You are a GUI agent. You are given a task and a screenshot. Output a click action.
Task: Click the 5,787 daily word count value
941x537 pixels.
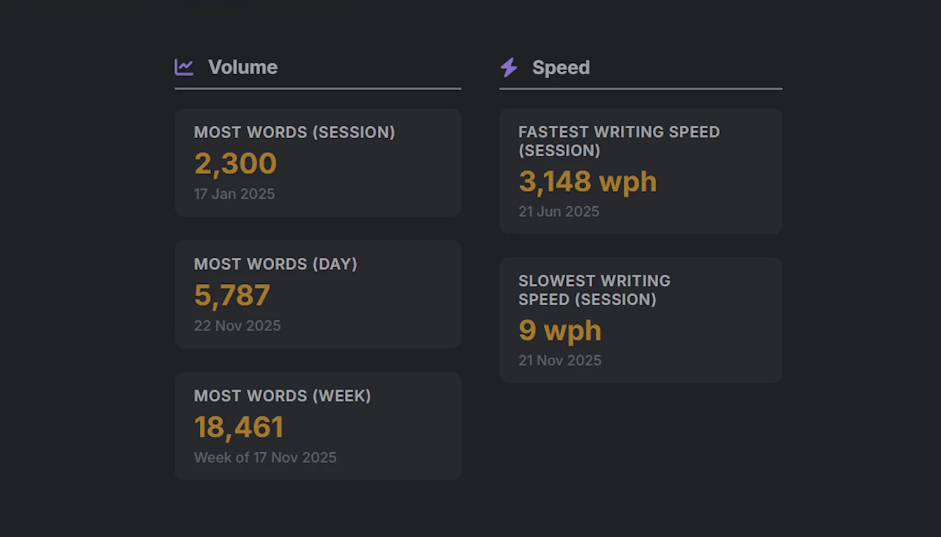click(x=231, y=295)
